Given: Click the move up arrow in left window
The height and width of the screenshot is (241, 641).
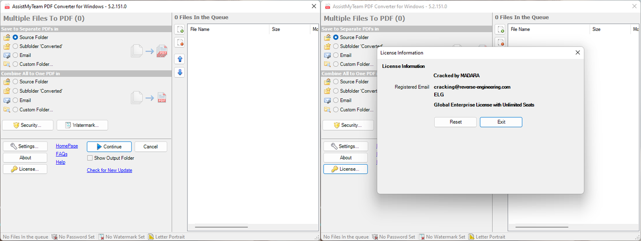Looking at the screenshot, I should [x=180, y=59].
